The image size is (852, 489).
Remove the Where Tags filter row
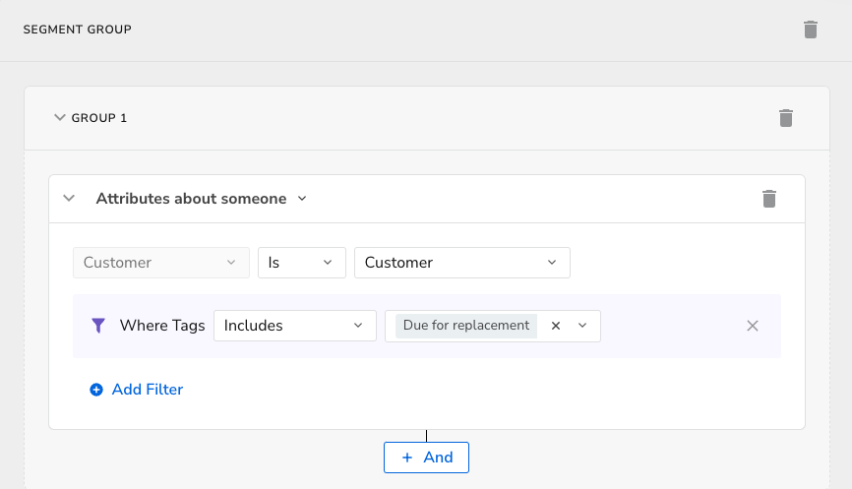[x=753, y=326]
